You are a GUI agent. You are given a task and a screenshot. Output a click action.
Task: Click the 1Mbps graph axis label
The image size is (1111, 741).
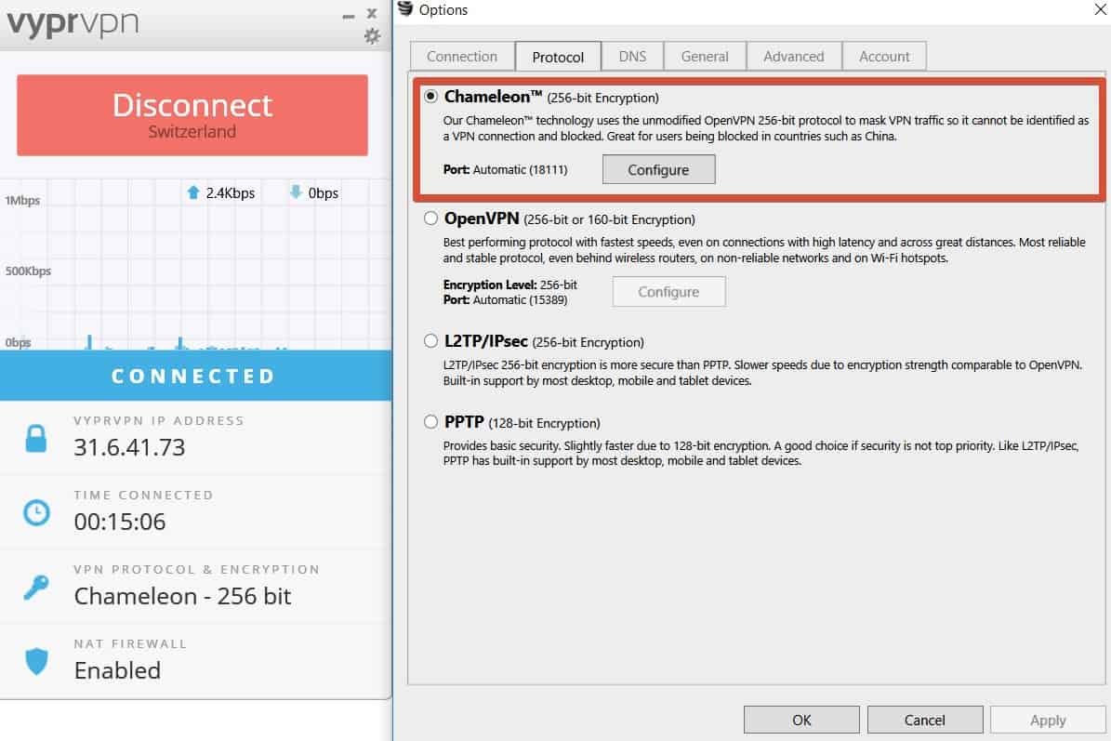pyautogui.click(x=22, y=201)
